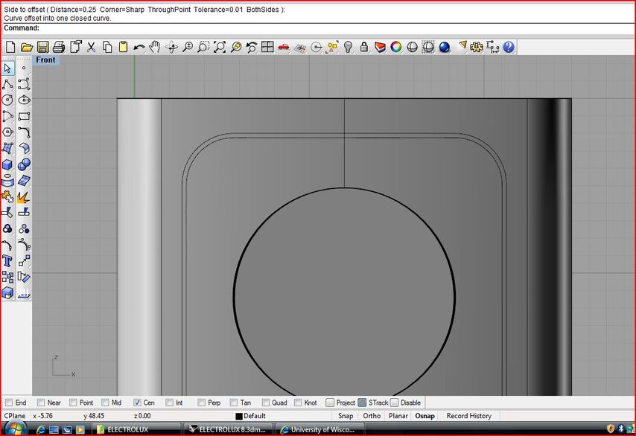Open the layer lock icon in toolbar
This screenshot has width=636, height=436.
coord(364,47)
